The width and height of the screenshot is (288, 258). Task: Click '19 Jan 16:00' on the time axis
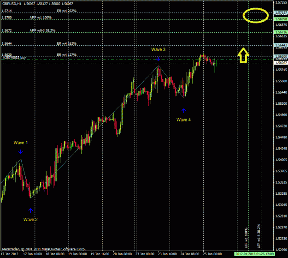pyautogui.click(x=100, y=254)
